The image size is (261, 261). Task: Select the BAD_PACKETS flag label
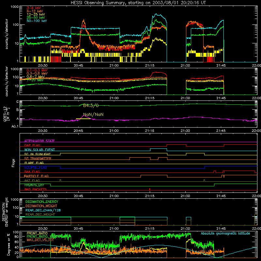(x=36, y=189)
